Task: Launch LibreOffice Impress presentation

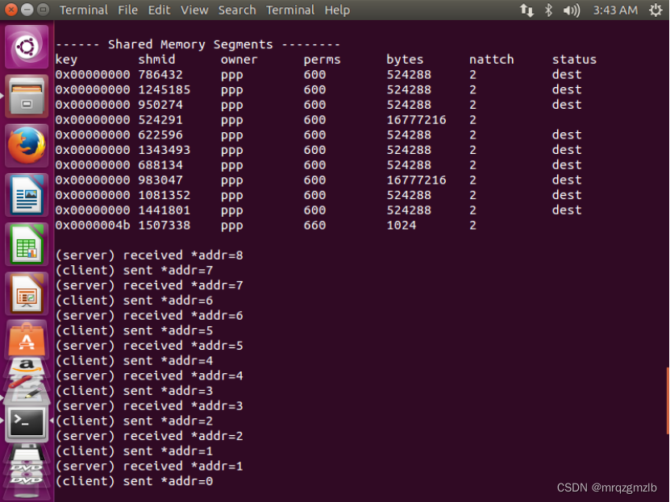Action: pyautogui.click(x=27, y=294)
